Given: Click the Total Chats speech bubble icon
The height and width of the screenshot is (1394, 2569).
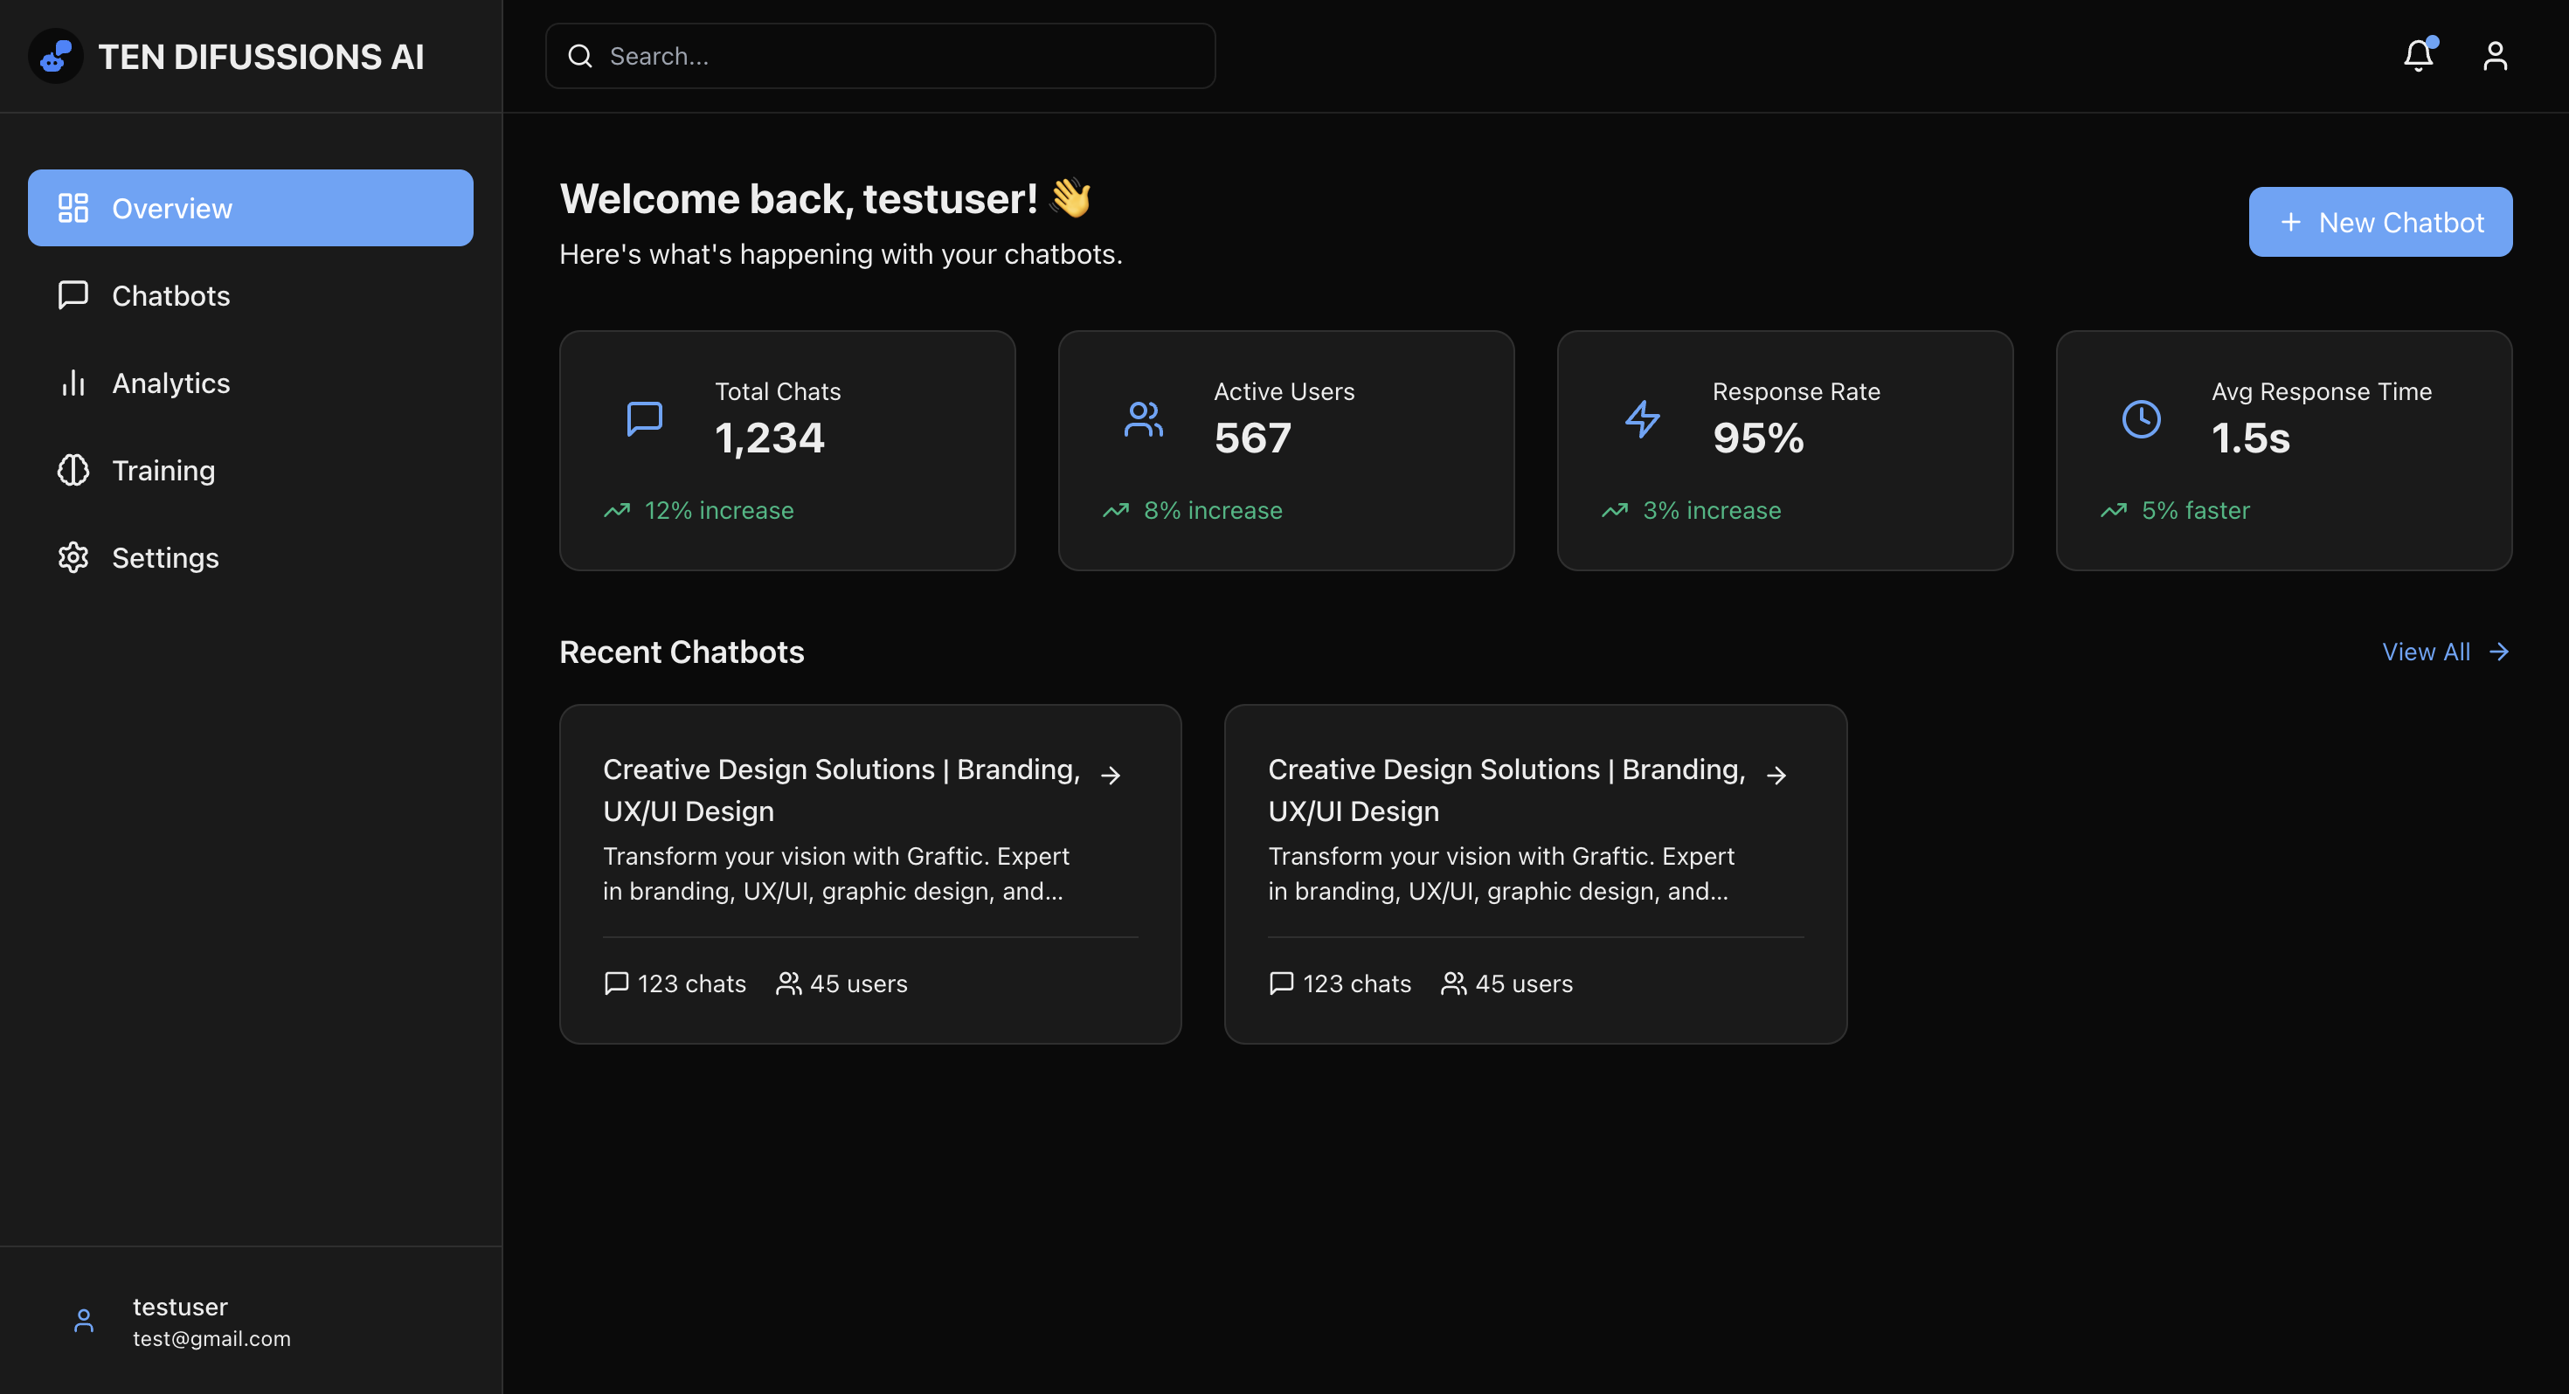Looking at the screenshot, I should click(644, 418).
